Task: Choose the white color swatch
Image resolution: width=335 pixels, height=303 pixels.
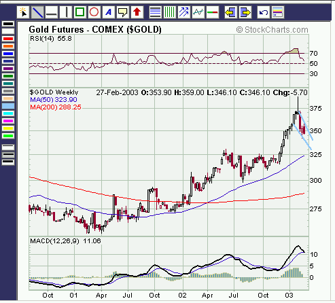Action: [8, 31]
